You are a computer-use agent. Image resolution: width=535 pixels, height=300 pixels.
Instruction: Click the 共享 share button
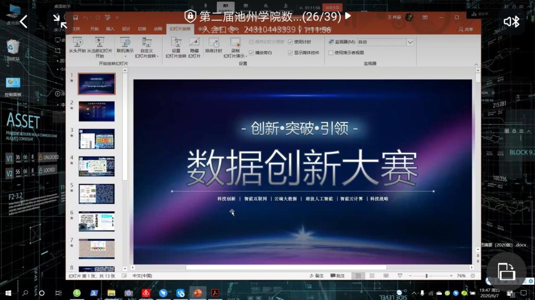466,29
